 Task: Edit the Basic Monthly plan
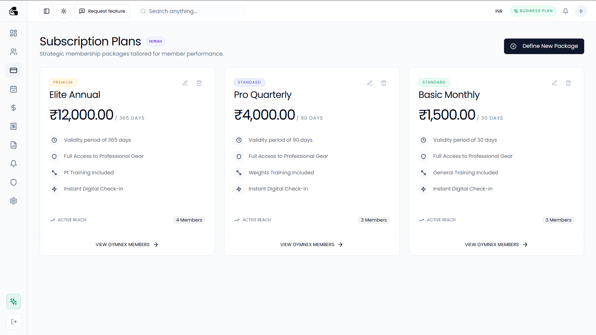pos(554,83)
